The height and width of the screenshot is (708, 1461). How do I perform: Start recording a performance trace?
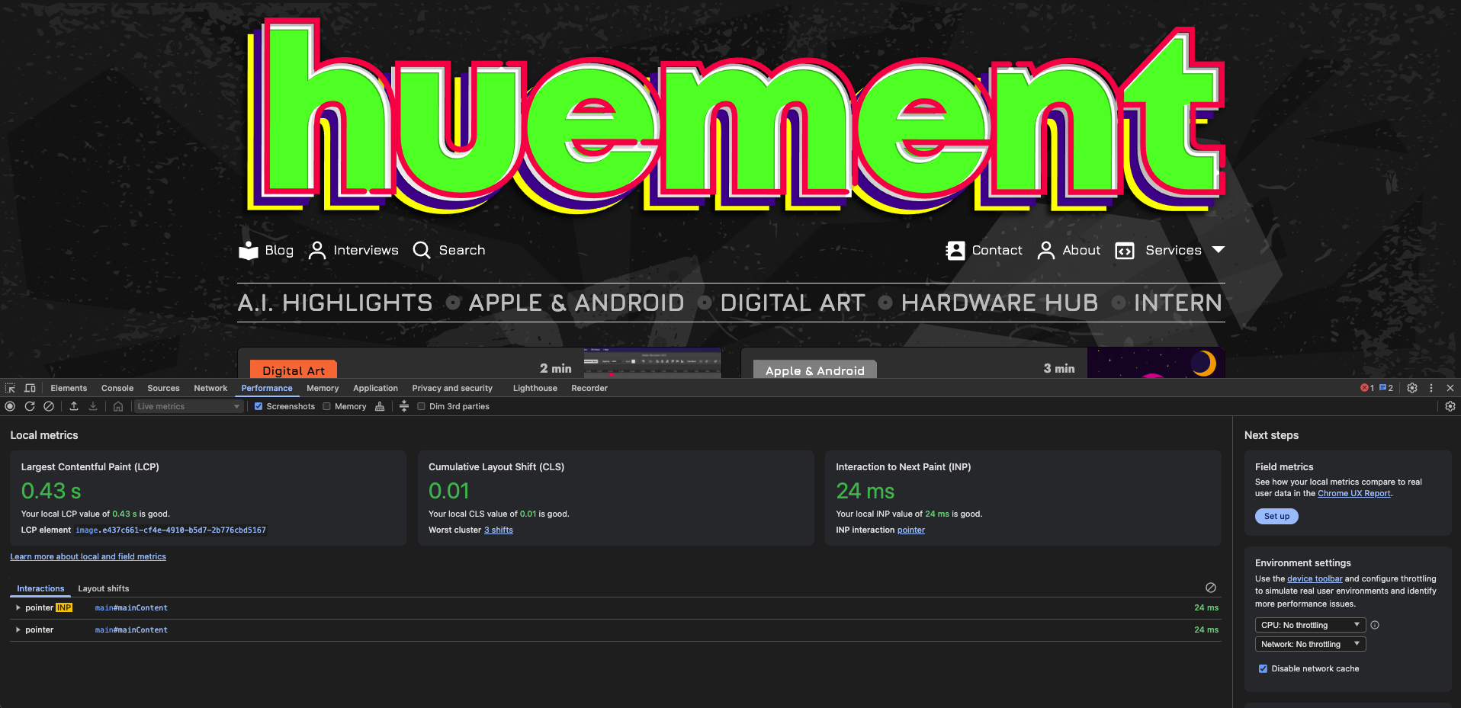pos(10,406)
